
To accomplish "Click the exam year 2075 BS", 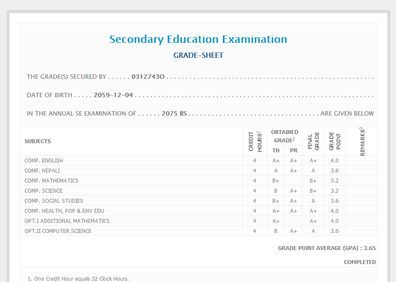I will (x=174, y=113).
